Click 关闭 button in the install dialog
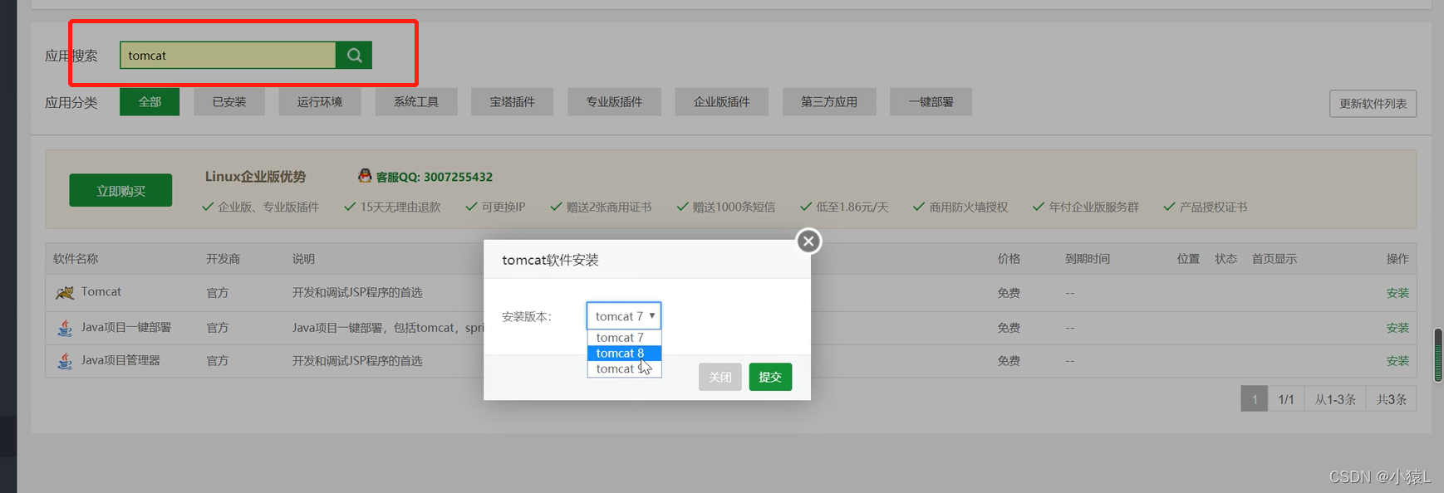1444x493 pixels. click(x=720, y=377)
